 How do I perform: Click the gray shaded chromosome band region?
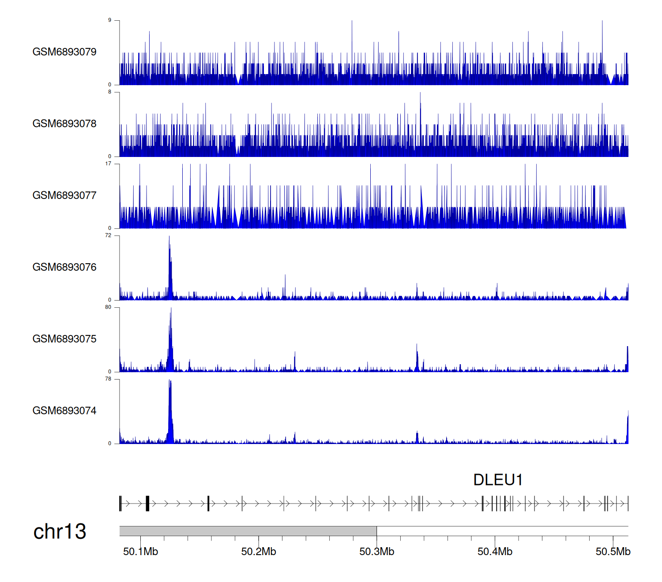coord(248,531)
